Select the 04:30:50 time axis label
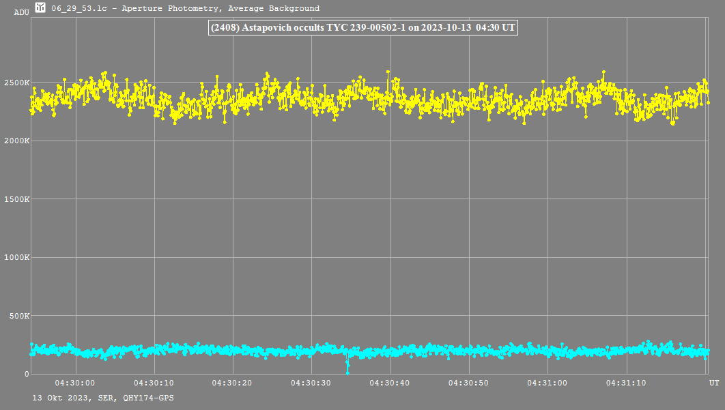This screenshot has width=725, height=410. pyautogui.click(x=468, y=383)
